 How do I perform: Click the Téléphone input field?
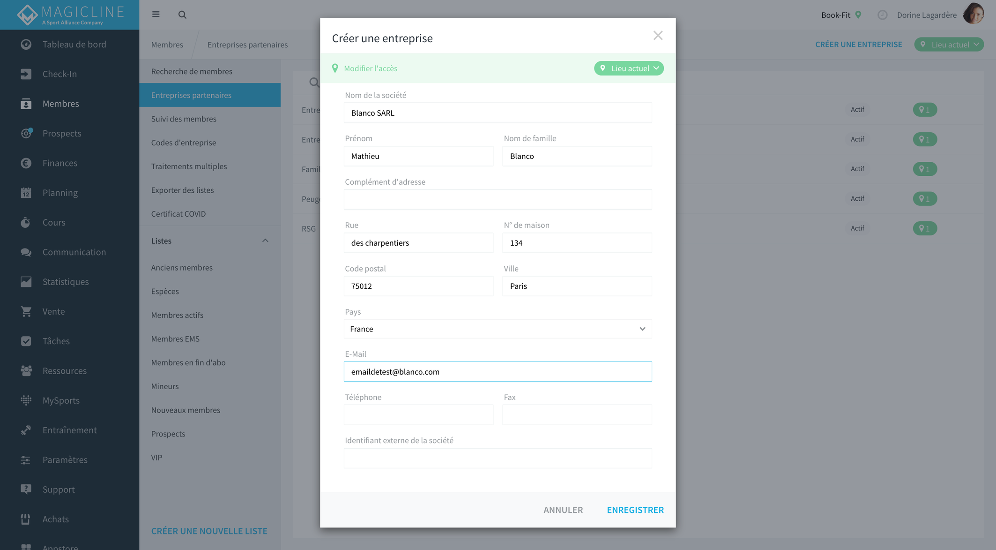click(418, 415)
